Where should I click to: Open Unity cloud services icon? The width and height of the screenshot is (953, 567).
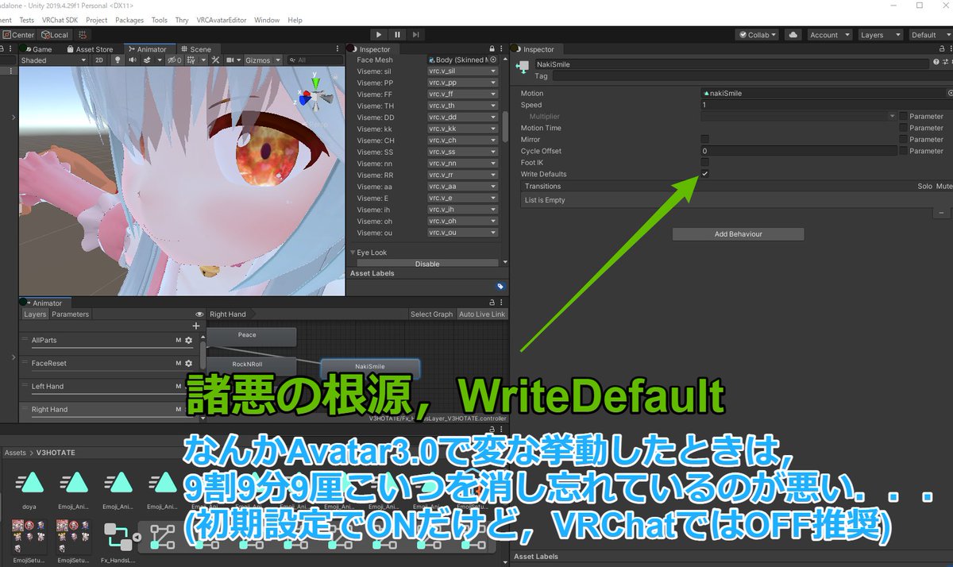793,35
